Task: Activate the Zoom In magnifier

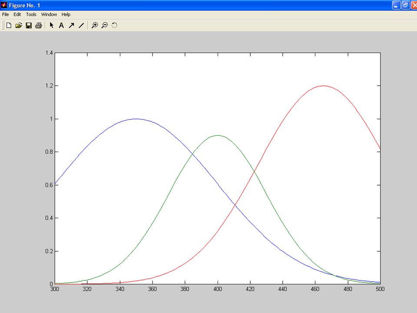Action: pyautogui.click(x=94, y=25)
